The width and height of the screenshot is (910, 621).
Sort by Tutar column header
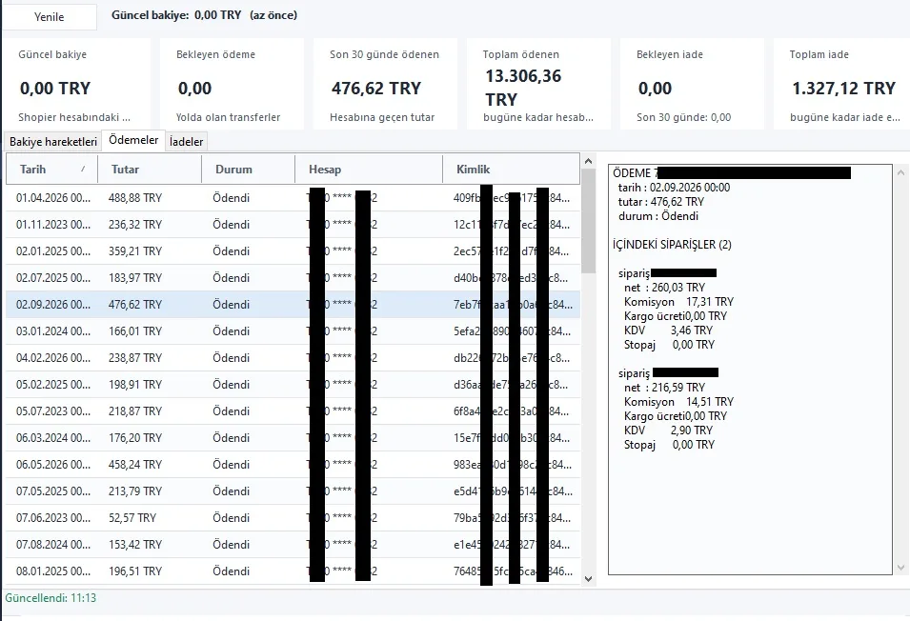(x=150, y=170)
